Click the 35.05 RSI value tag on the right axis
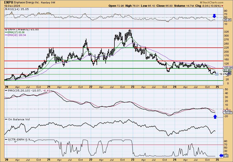Screen dimensions: 233x162 pos(227,20)
